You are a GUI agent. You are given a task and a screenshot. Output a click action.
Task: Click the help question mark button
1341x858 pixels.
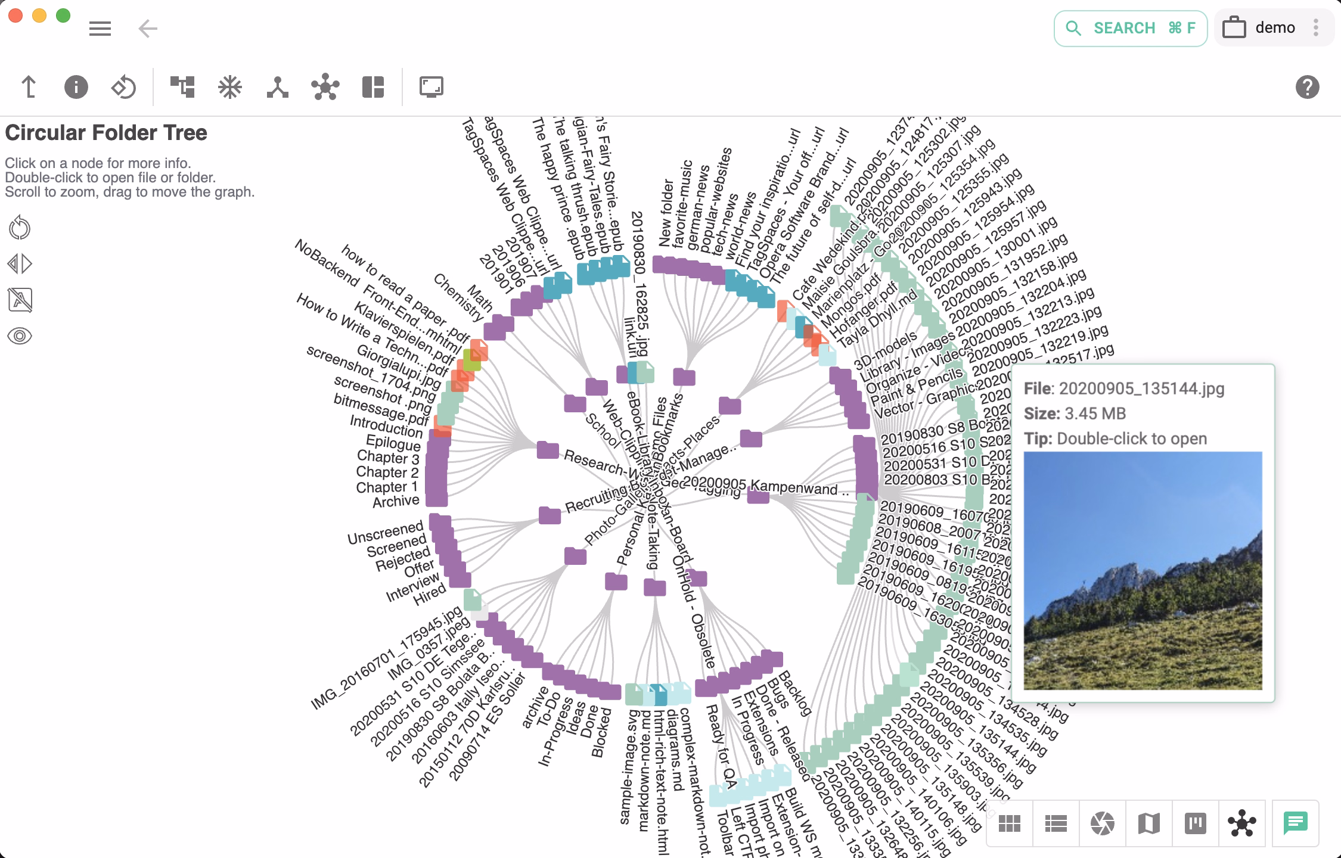1307,88
